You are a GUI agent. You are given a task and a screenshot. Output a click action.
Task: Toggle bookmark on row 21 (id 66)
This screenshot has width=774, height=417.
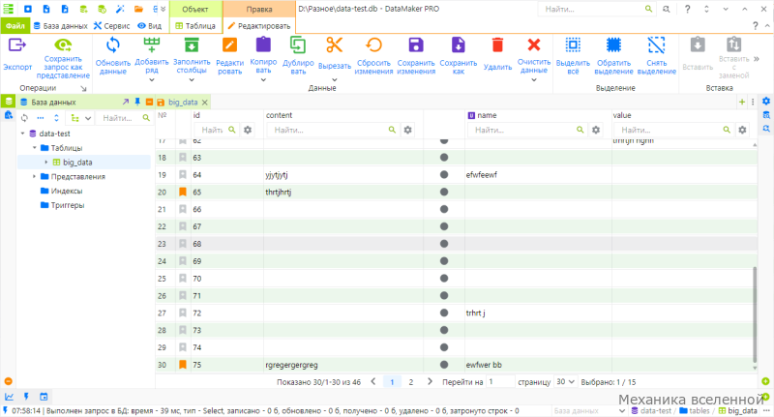(183, 209)
